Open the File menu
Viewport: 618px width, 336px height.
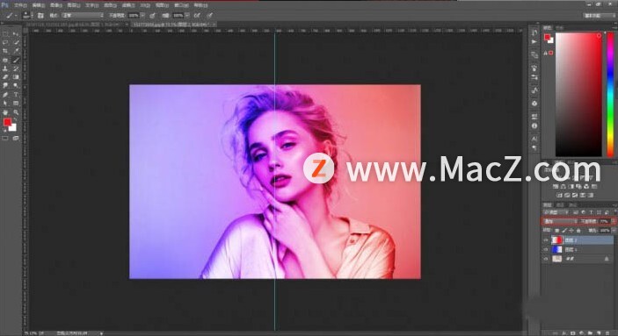click(20, 5)
